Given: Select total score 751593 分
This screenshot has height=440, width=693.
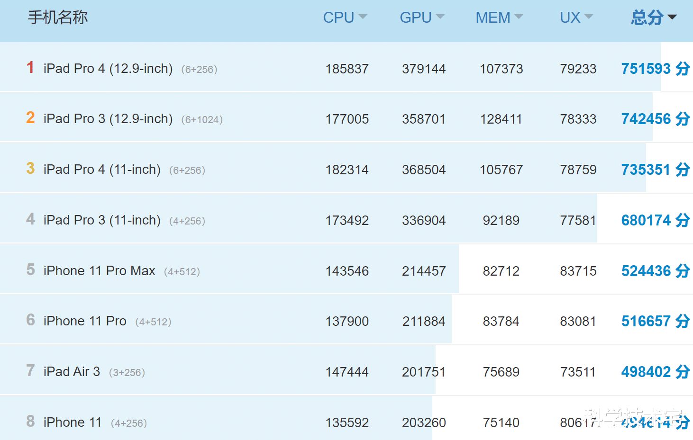Looking at the screenshot, I should [656, 69].
